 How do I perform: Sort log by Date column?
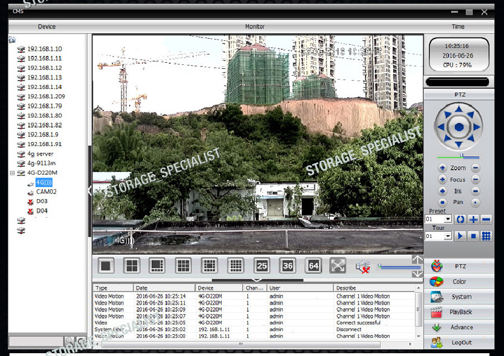coord(164,288)
